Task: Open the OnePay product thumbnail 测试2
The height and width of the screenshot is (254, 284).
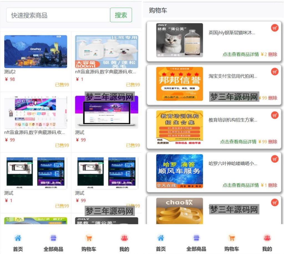Action: click(36, 51)
